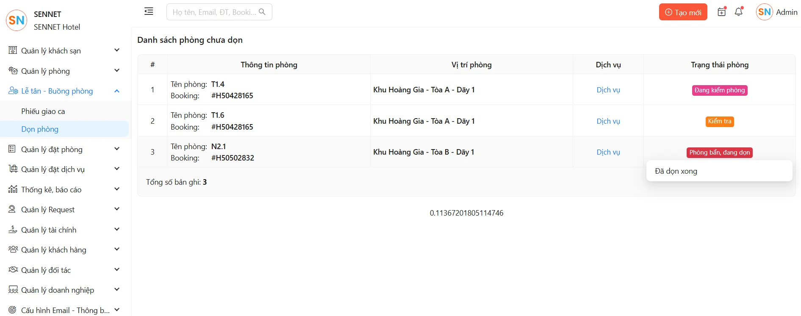Click the Kiểm tra status tag
The image size is (801, 316).
[719, 122]
